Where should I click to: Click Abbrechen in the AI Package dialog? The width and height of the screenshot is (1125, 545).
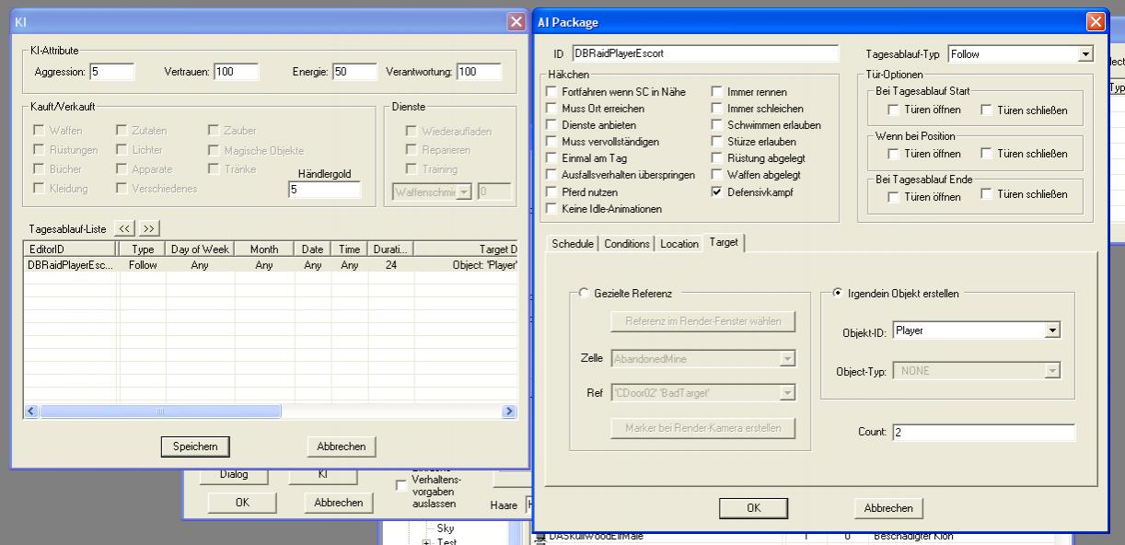pos(888,508)
